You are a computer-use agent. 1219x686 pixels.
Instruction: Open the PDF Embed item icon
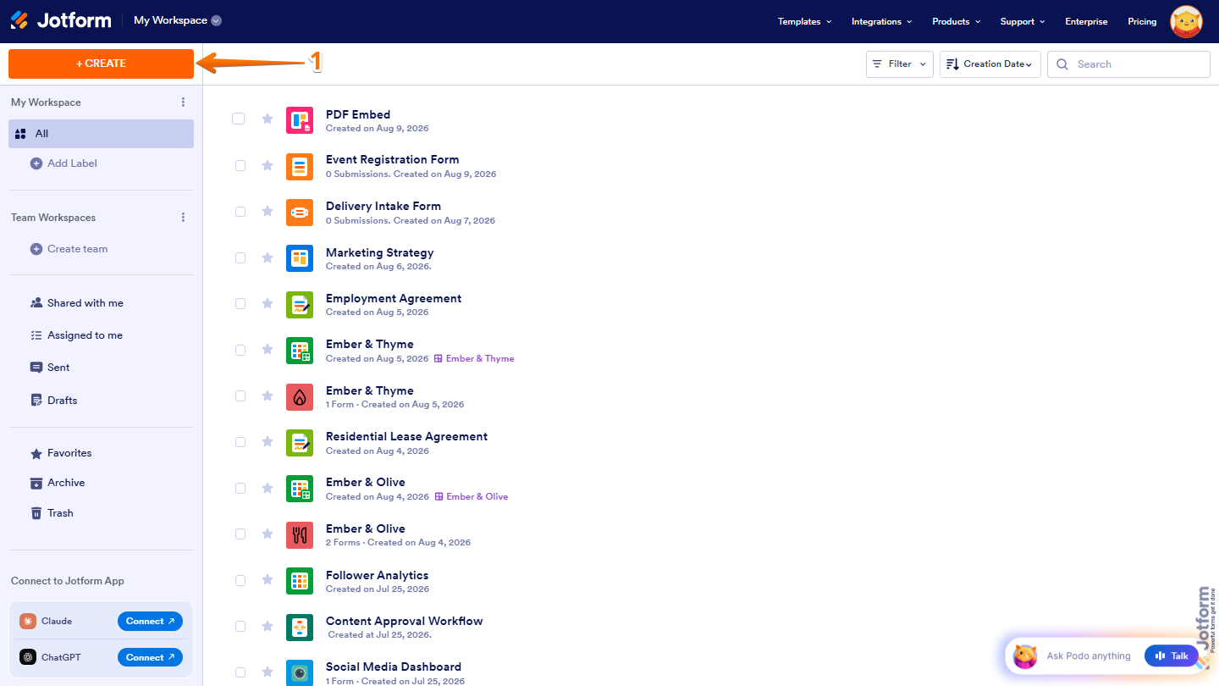click(300, 120)
